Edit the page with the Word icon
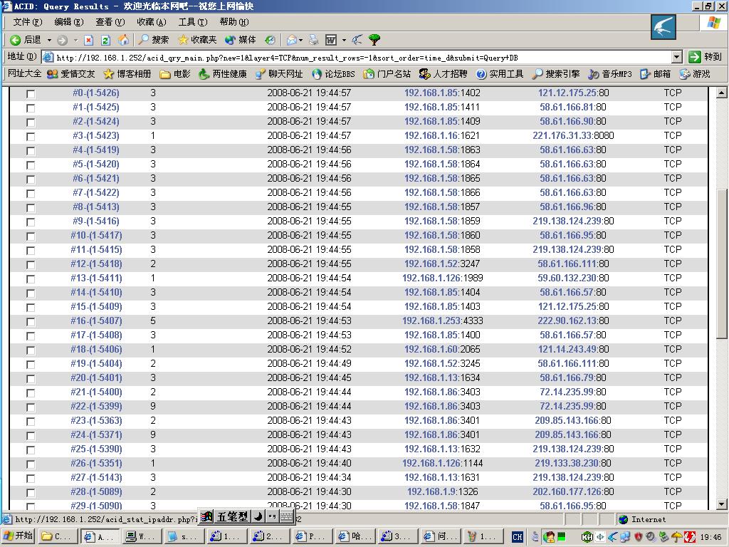This screenshot has width=729, height=547. coord(330,41)
